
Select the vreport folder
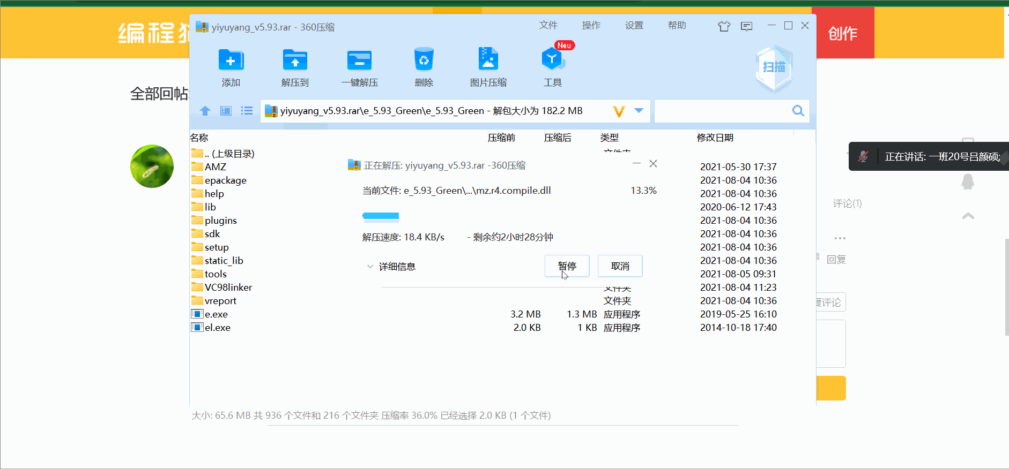213,300
